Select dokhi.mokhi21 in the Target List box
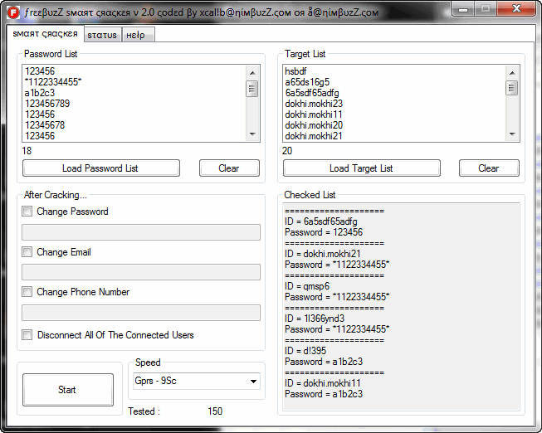The height and width of the screenshot is (433, 542). tap(314, 136)
